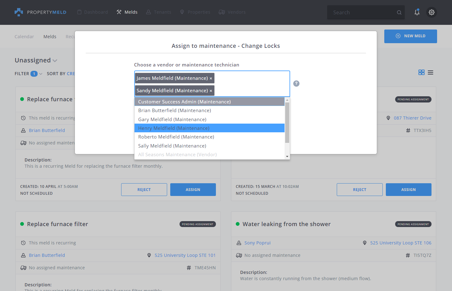
Task: Click the PropertyMeld logo
Action: tap(40, 12)
